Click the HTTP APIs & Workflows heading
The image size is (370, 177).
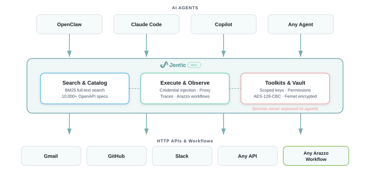(185, 141)
